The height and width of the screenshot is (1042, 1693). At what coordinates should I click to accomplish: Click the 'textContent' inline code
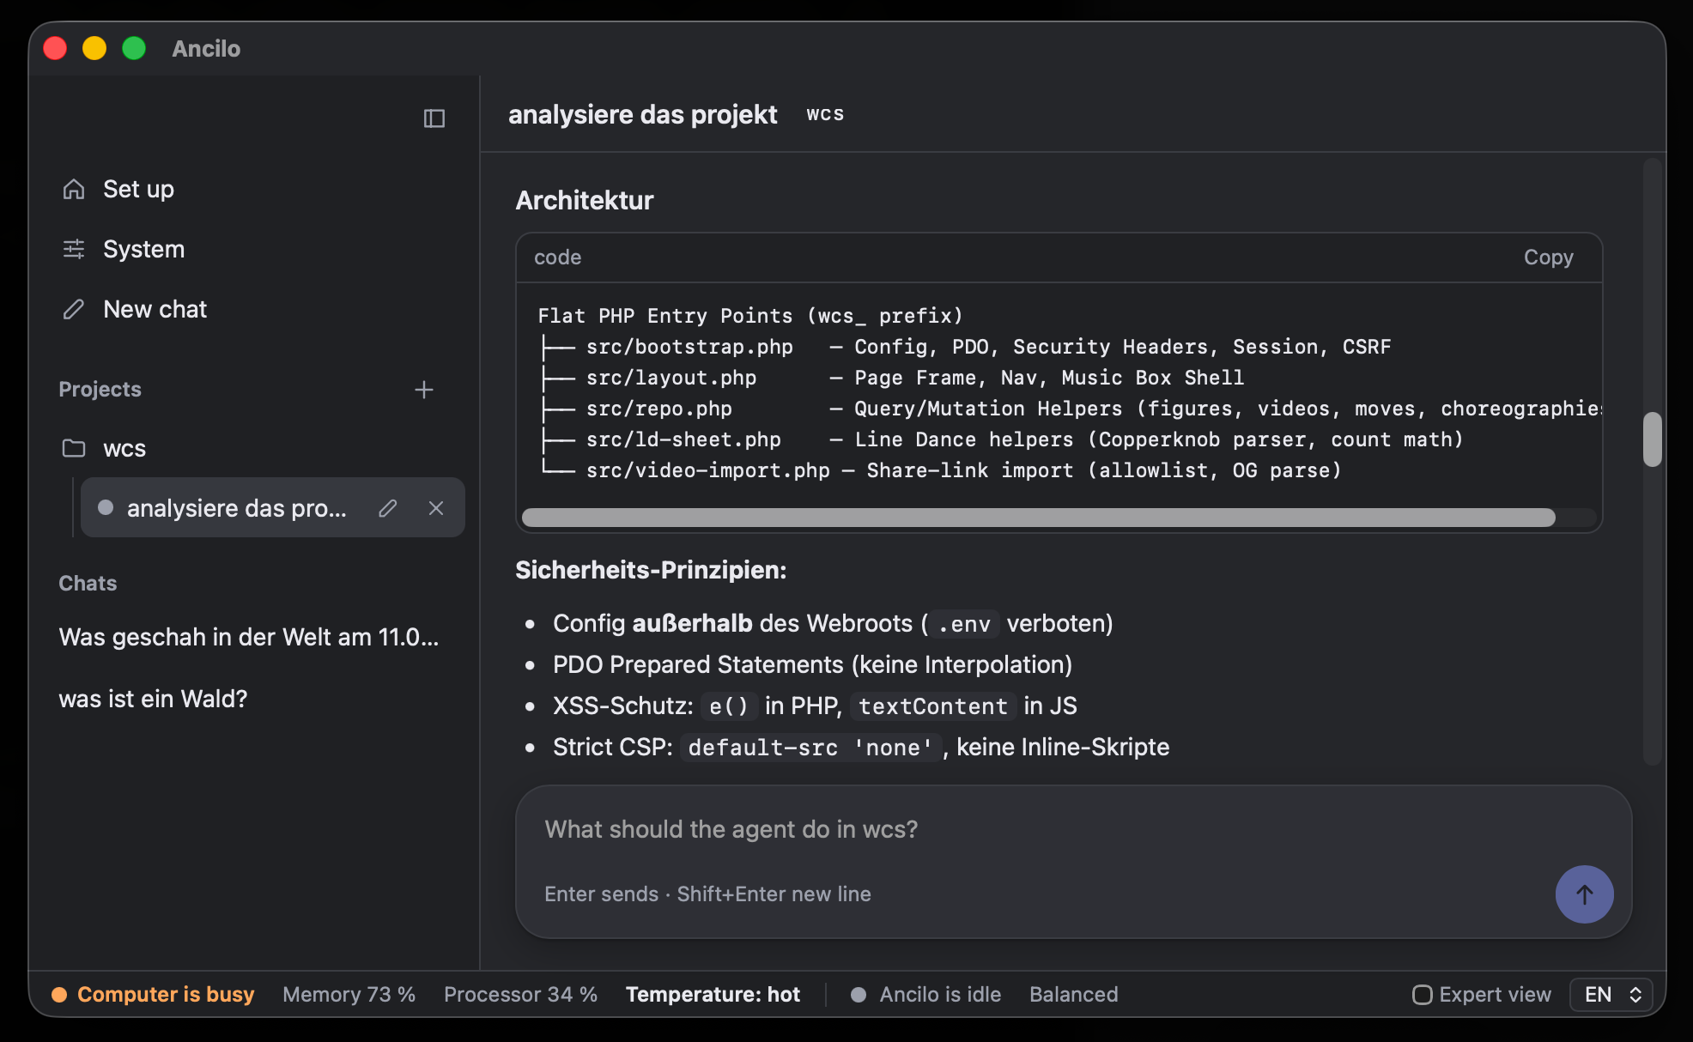click(x=932, y=706)
